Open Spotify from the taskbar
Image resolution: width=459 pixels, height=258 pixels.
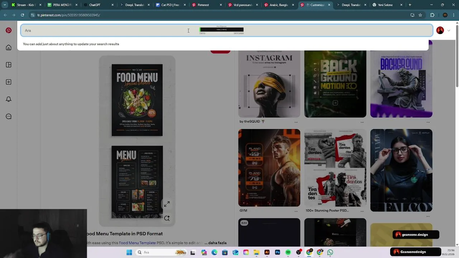[288, 252]
